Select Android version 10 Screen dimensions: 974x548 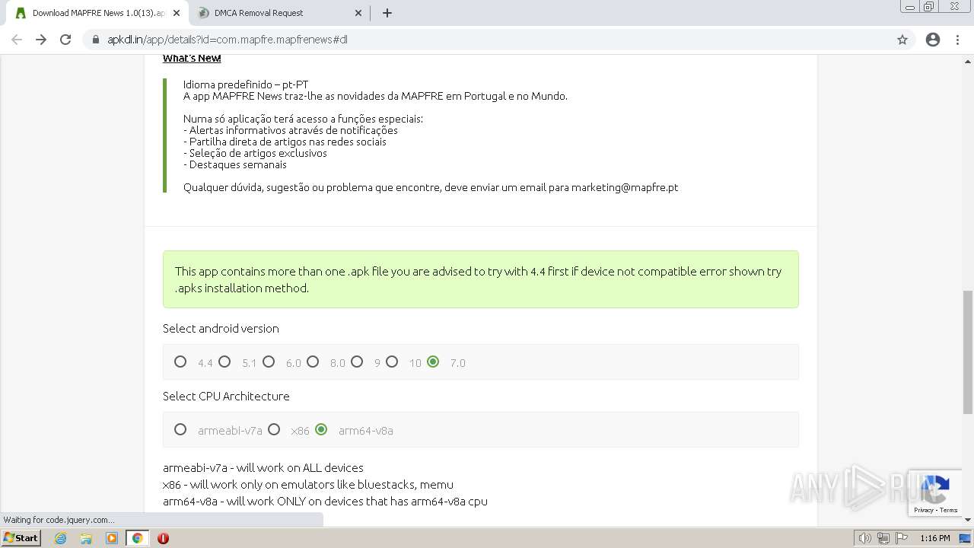(392, 362)
